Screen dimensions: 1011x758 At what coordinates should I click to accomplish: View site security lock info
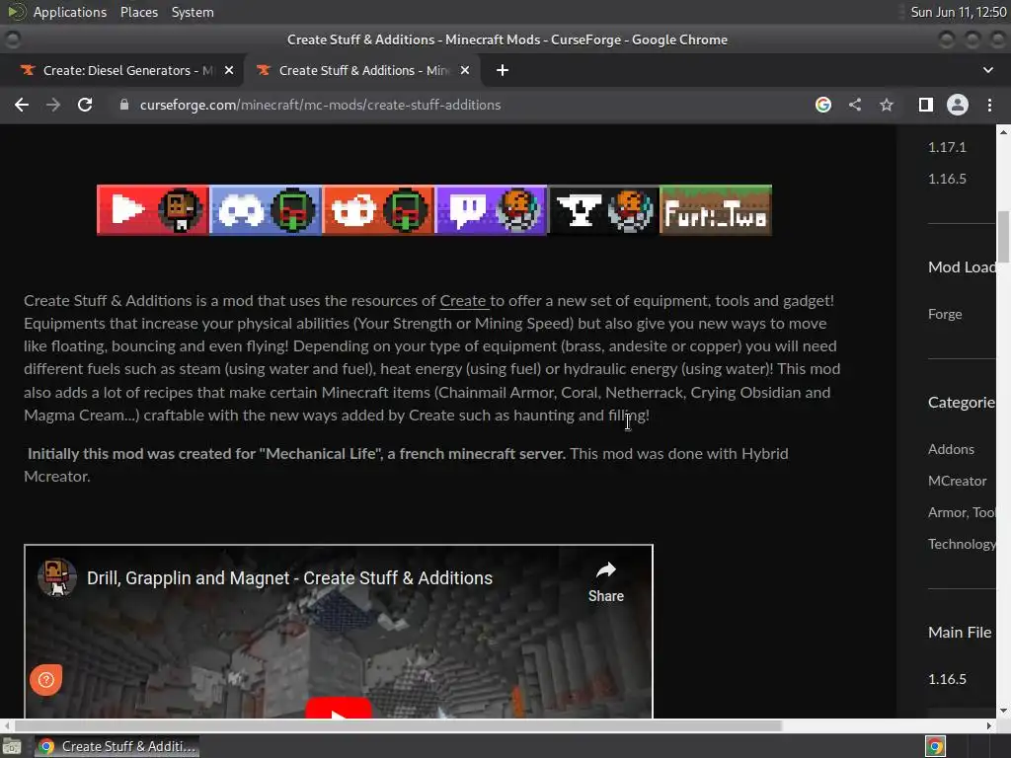pyautogui.click(x=123, y=105)
